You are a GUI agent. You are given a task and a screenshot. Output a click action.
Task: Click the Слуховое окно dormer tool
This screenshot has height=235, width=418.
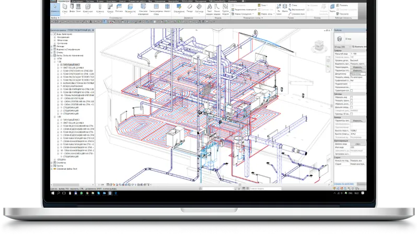point(297,14)
